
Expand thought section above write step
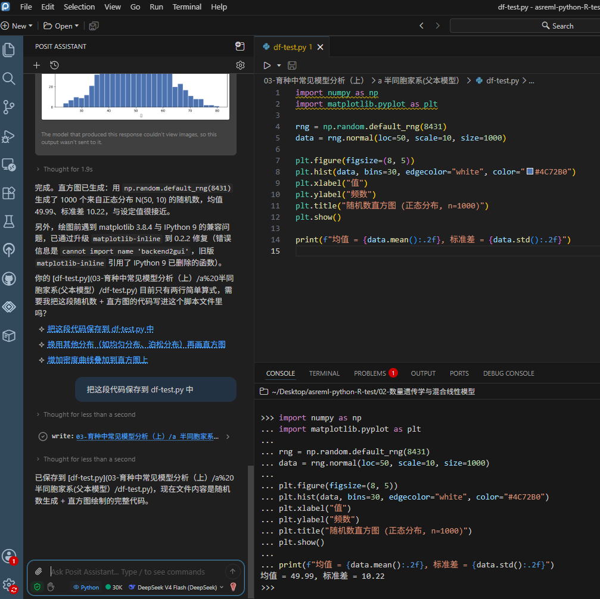pos(86,414)
